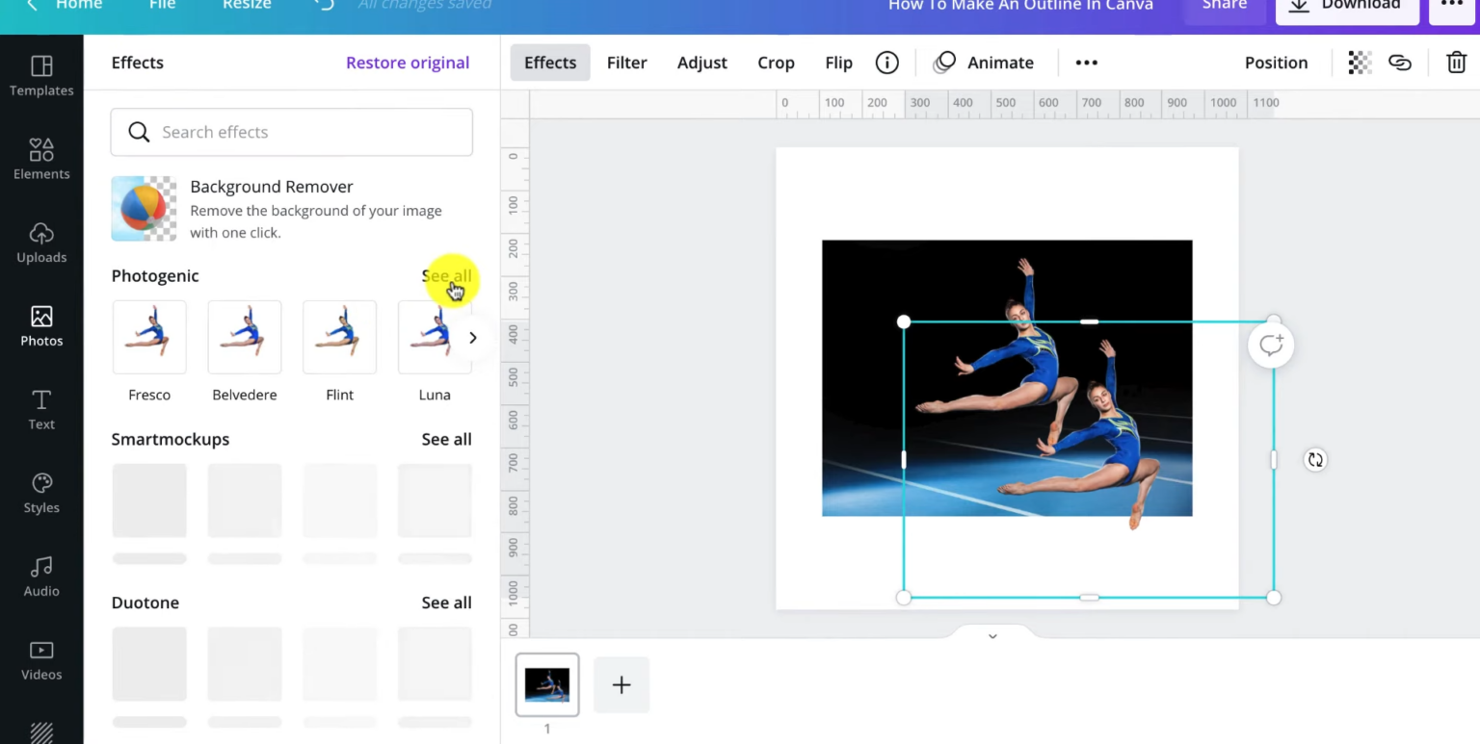Delete the selected image with the trash icon

coord(1456,62)
